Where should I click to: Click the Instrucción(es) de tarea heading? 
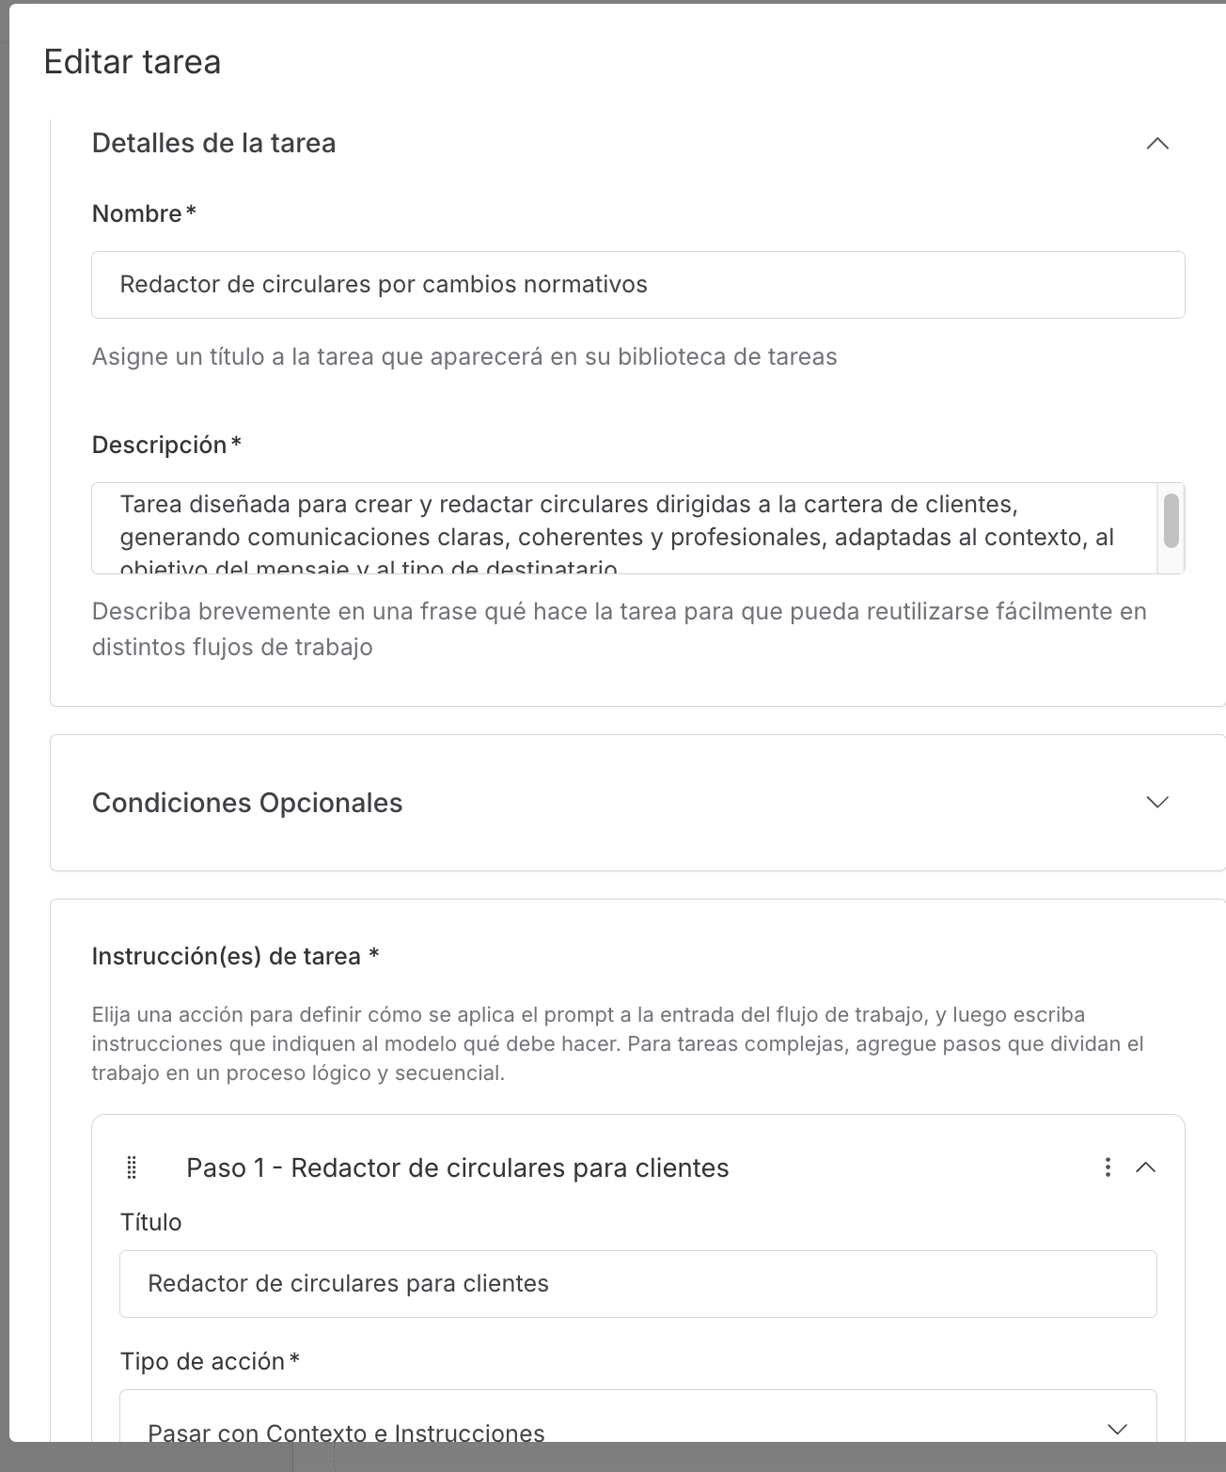(x=227, y=956)
